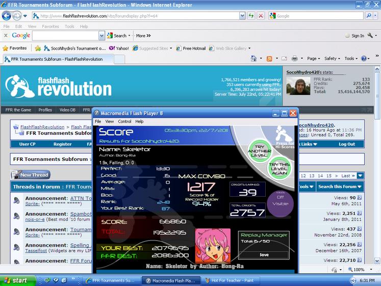This screenshot has width=381, height=286.
Task: Click the Profiles nav item
Action: pyautogui.click(x=45, y=110)
